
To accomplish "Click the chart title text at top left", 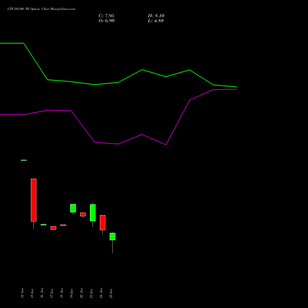I will point(41,9).
